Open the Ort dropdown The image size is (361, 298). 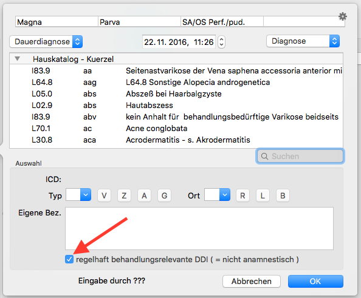click(x=217, y=195)
